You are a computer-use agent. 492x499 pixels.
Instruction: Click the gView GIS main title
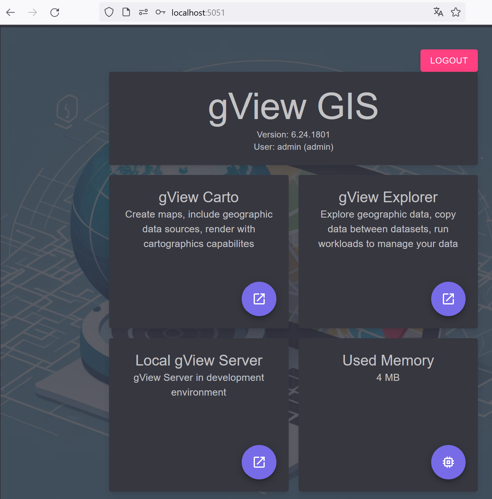coord(293,107)
